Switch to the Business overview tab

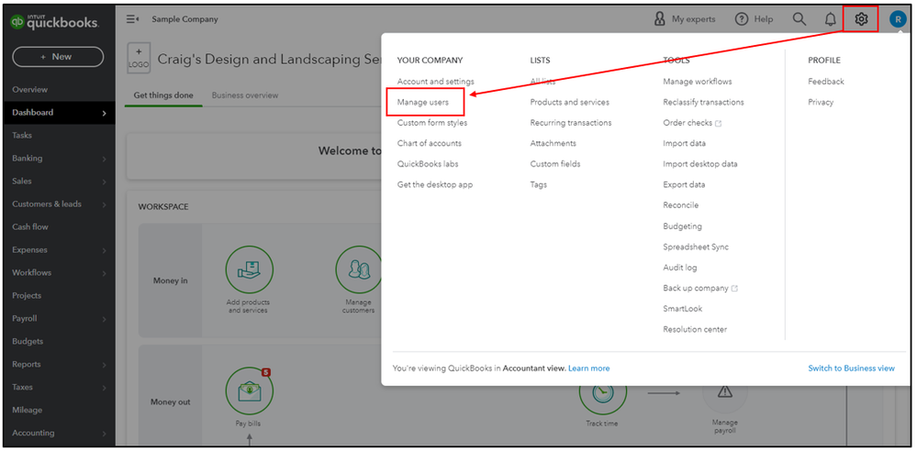(245, 95)
